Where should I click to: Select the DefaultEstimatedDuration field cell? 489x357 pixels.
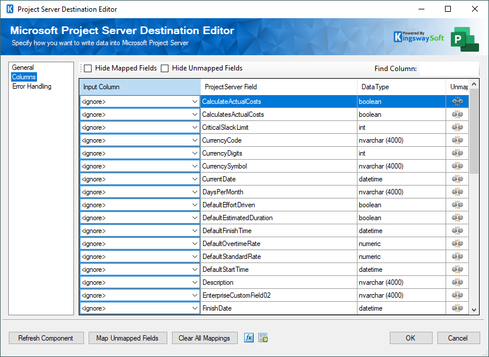click(x=279, y=218)
